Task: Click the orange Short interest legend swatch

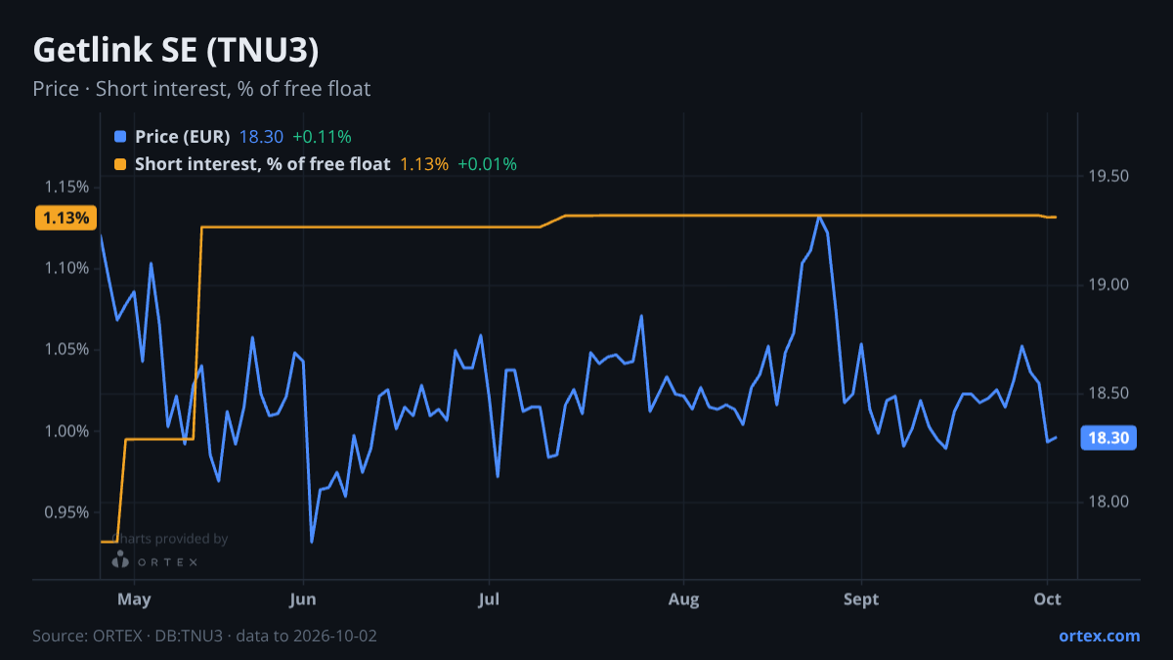Action: click(x=120, y=164)
